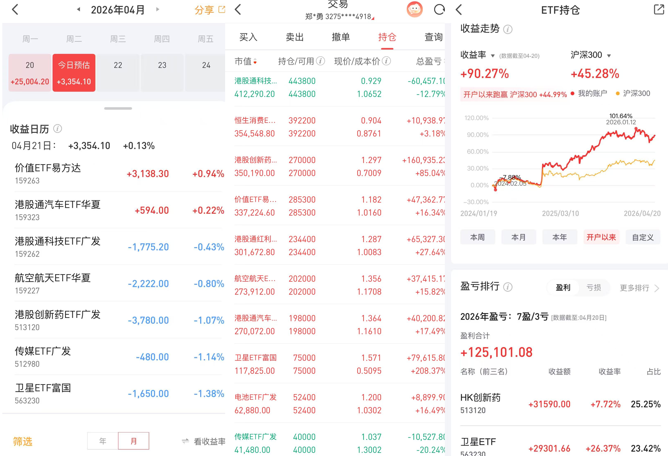Tap 分享 link at top

tap(210, 10)
